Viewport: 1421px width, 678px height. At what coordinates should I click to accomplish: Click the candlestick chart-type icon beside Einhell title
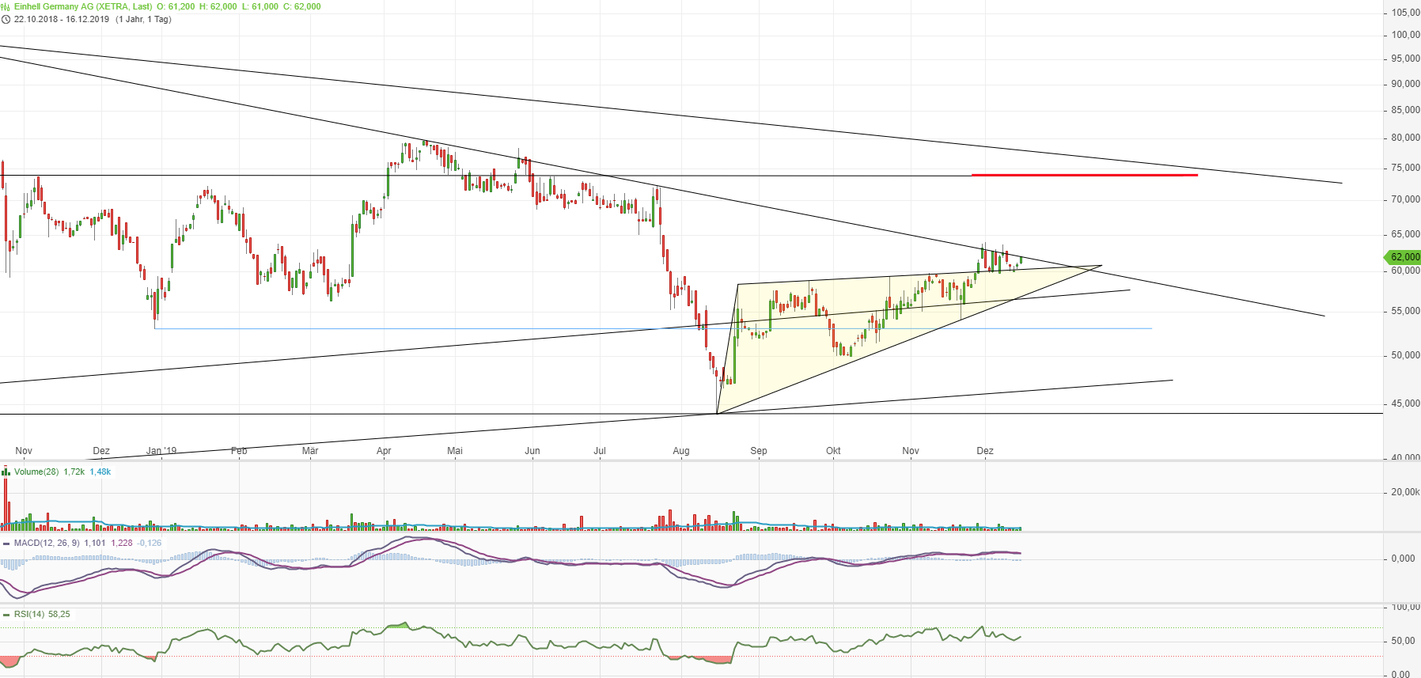point(6,6)
